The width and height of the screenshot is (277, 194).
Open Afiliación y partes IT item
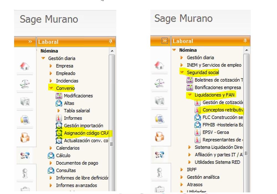(x=219, y=155)
